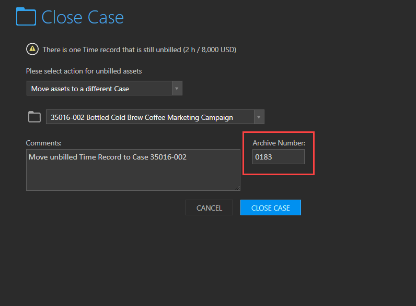Click the gray folder icon beside case selector

[34, 117]
